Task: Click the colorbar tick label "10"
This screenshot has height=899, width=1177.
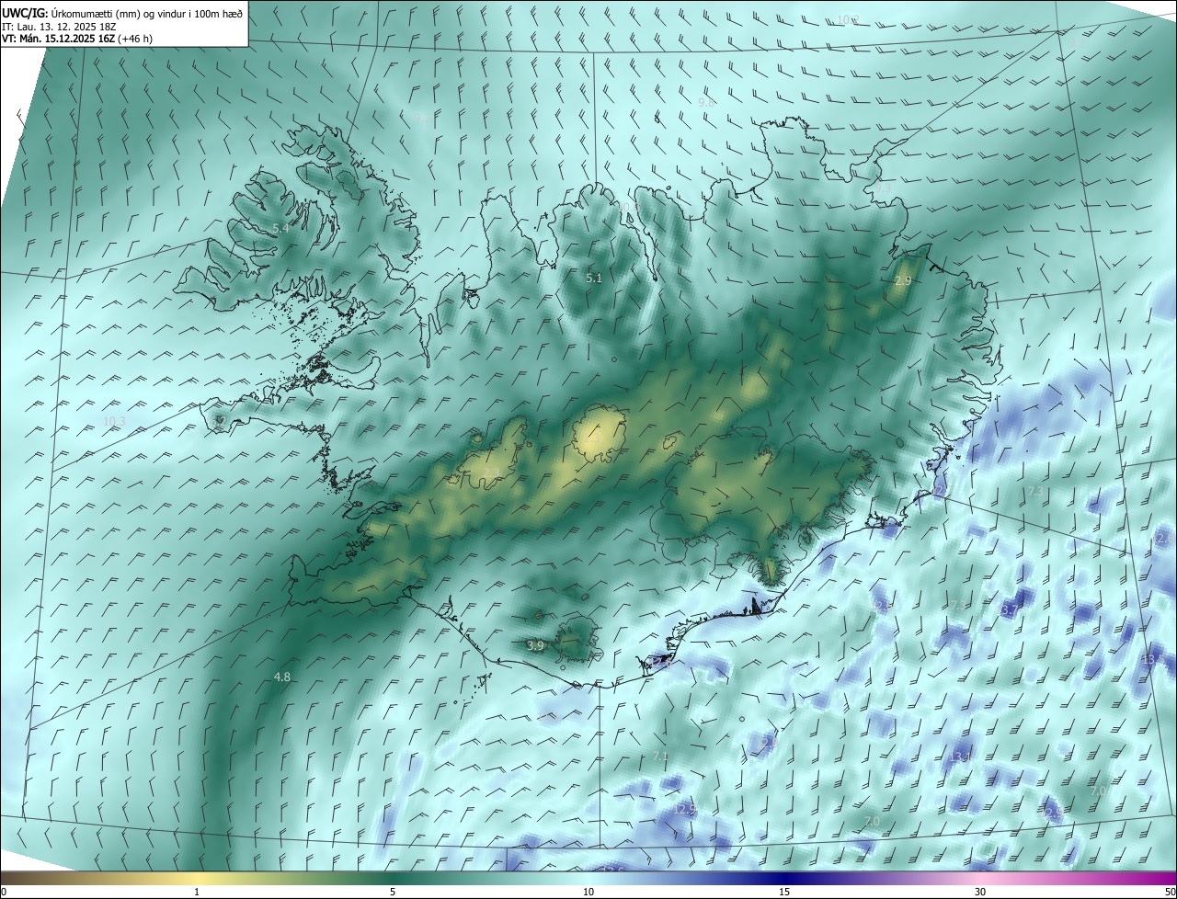Action: 588,892
